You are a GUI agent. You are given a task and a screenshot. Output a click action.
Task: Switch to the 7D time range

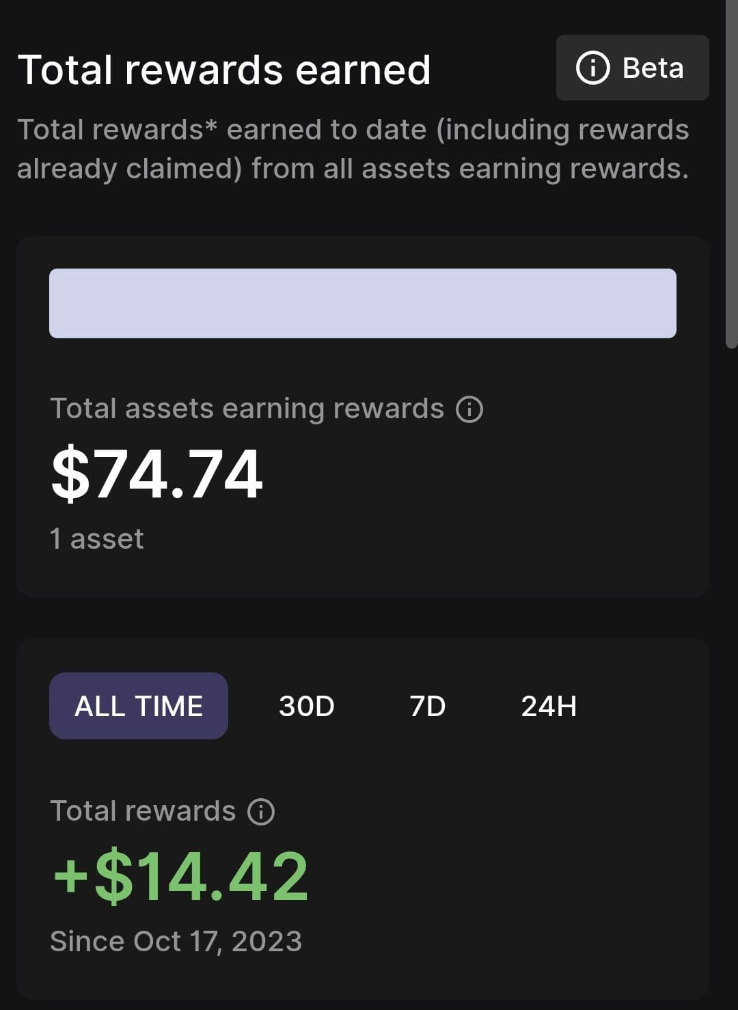point(428,706)
